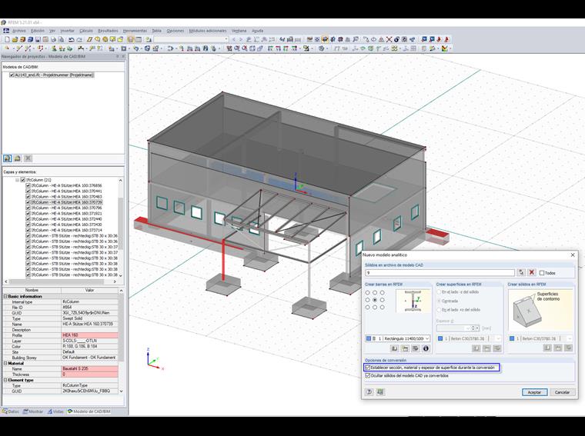Enable the Todos checkbox
The image size is (585, 436).
pyautogui.click(x=542, y=273)
